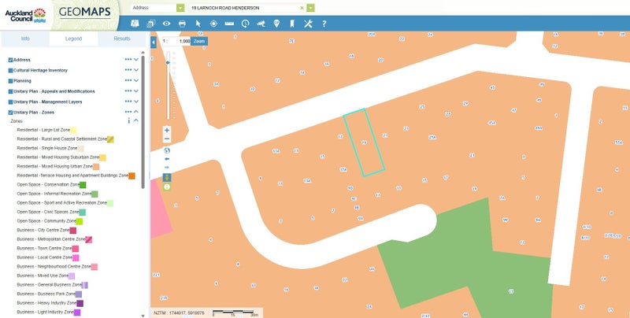Click the Mixed Housing Urban Zone color swatch
630x318 pixels.
click(x=96, y=167)
